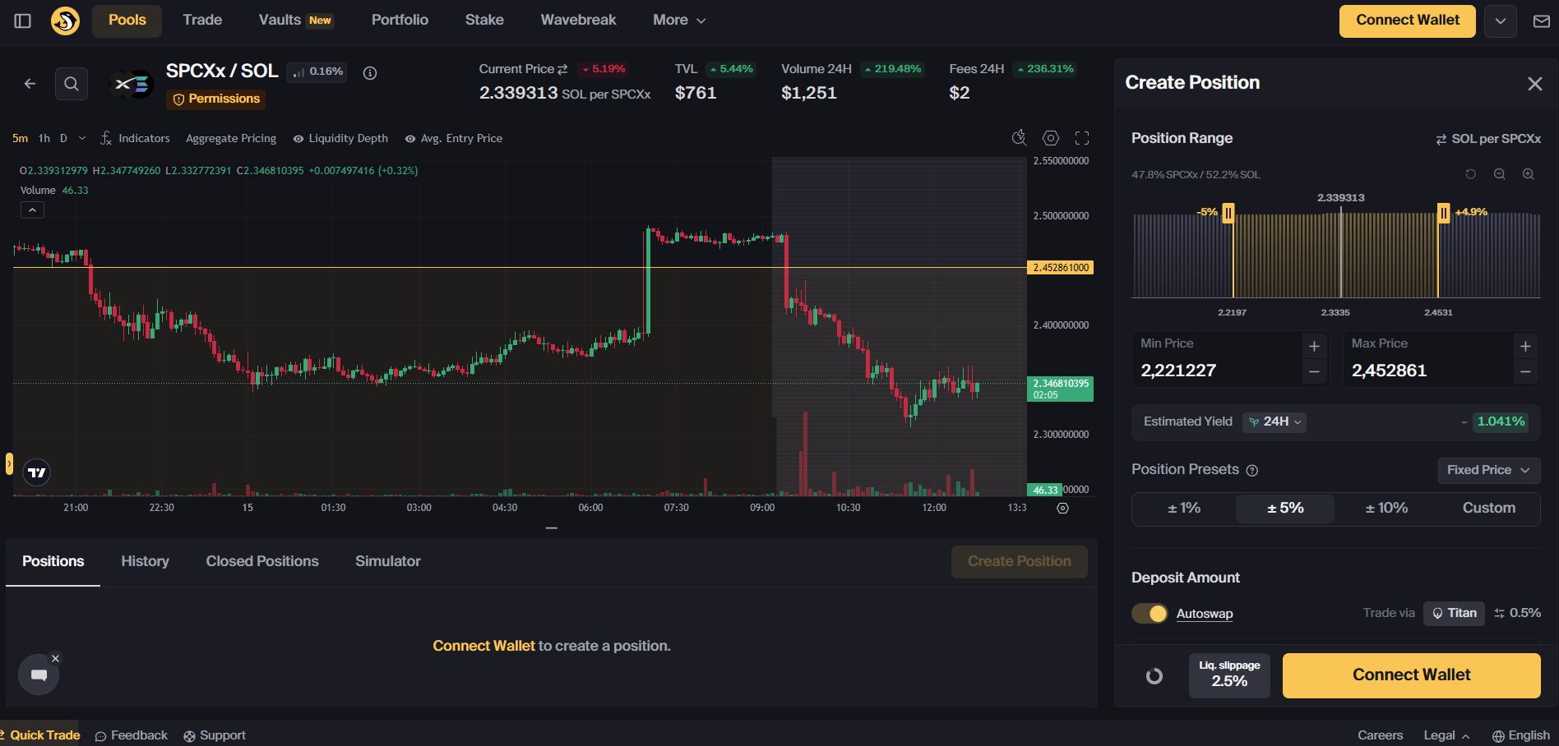Choose the Custom position preset
This screenshot has height=746, width=1559.
[1488, 509]
